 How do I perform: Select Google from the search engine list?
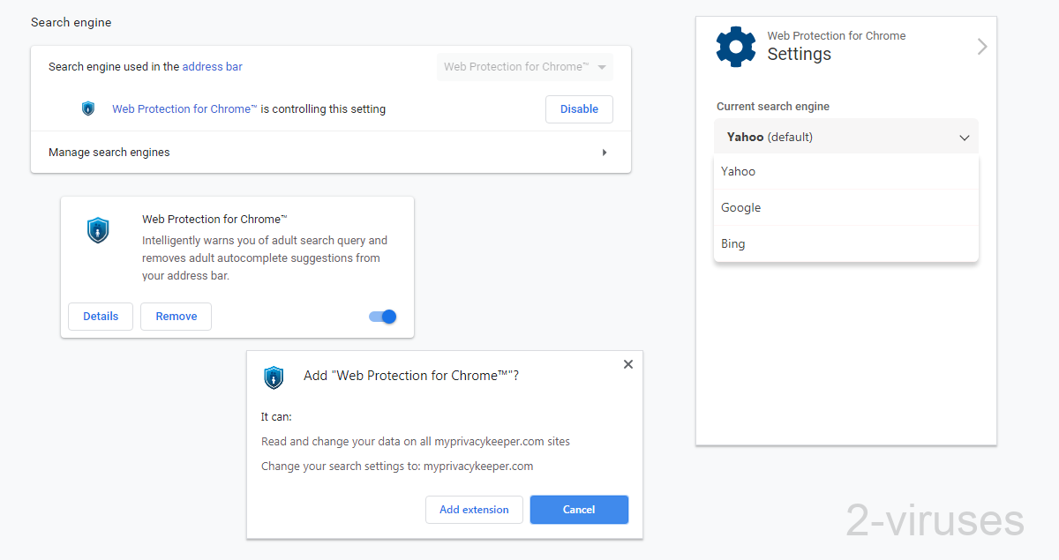[x=740, y=207]
